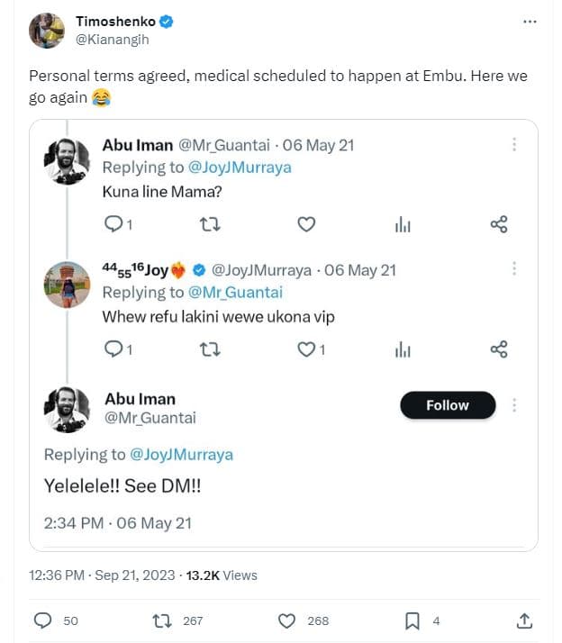View analytics for 'Kuna line Mama?' tweet
This screenshot has height=643, width=562.
(403, 224)
